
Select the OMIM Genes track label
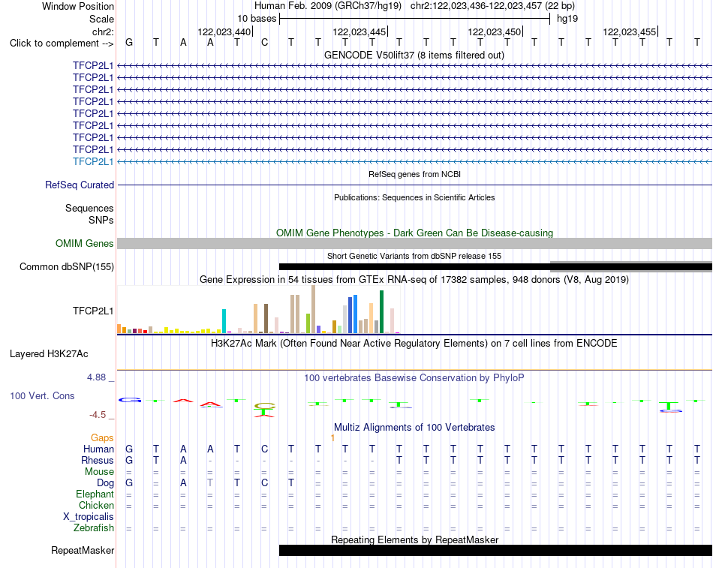(x=85, y=243)
